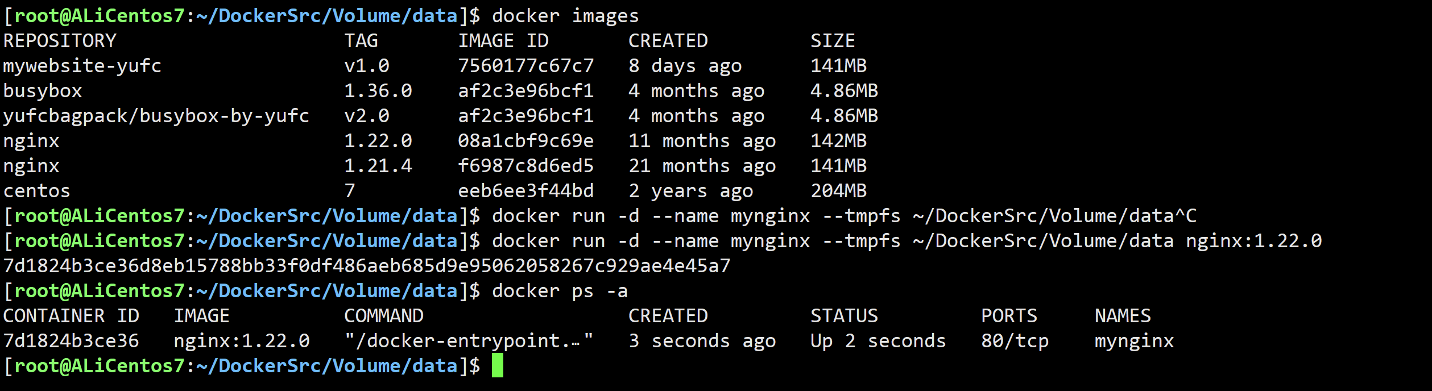Click the nginx:1.22.0 argument in run command
Image resolution: width=1432 pixels, height=391 pixels.
click(x=1253, y=241)
